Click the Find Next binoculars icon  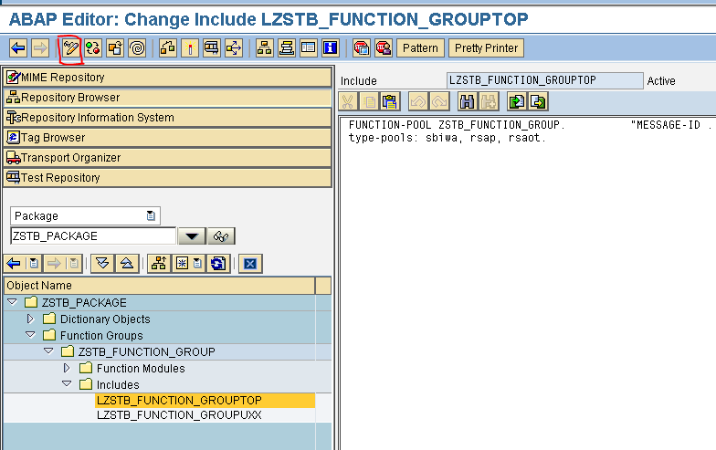488,101
